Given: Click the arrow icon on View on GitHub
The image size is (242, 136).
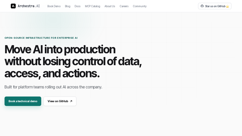Looking at the screenshot, I should coord(71,101).
